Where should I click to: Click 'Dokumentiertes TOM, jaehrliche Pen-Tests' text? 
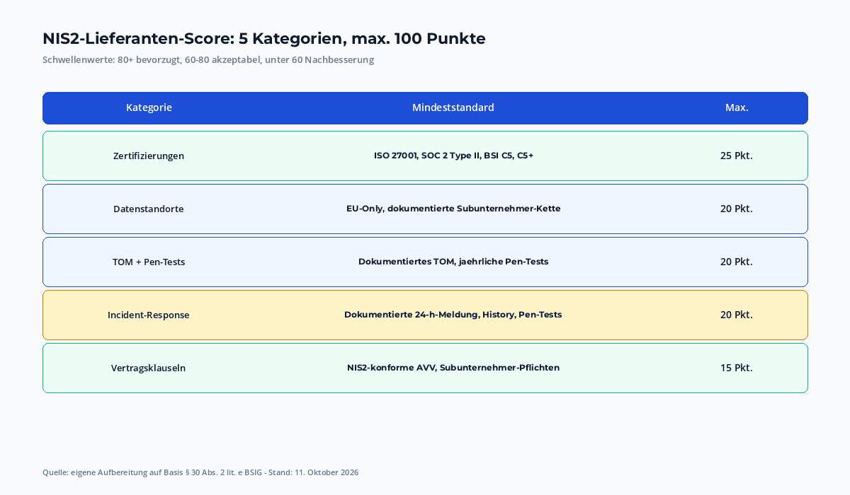(x=453, y=262)
